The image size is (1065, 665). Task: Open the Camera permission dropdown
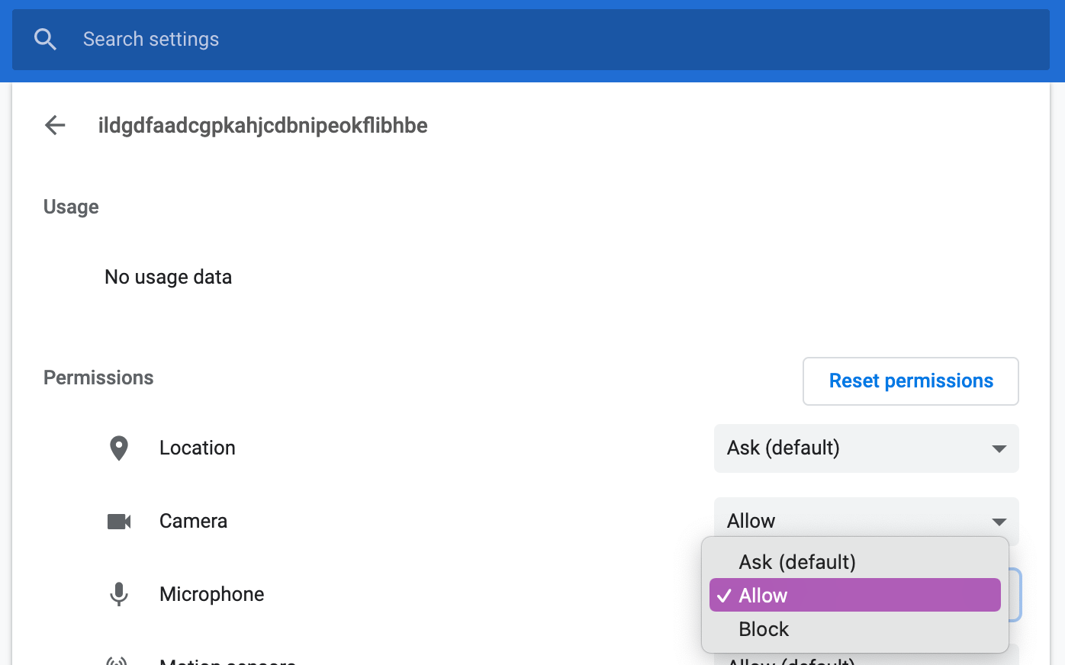point(867,521)
